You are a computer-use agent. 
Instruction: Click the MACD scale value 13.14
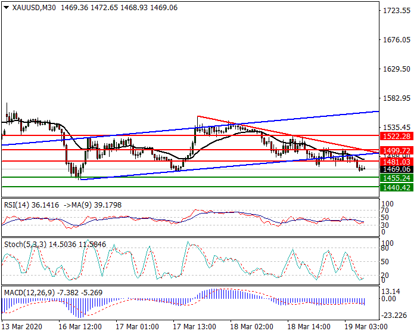[x=391, y=292]
